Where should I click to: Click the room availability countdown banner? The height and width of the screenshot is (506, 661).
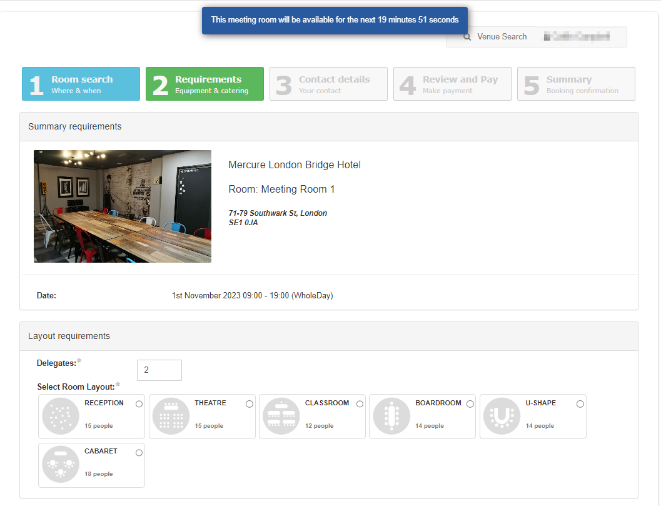coord(335,20)
